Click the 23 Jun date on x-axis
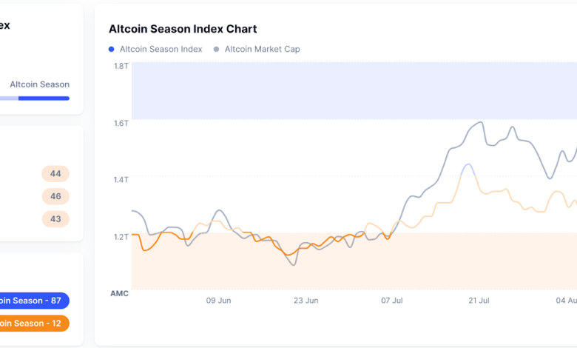 pos(306,301)
